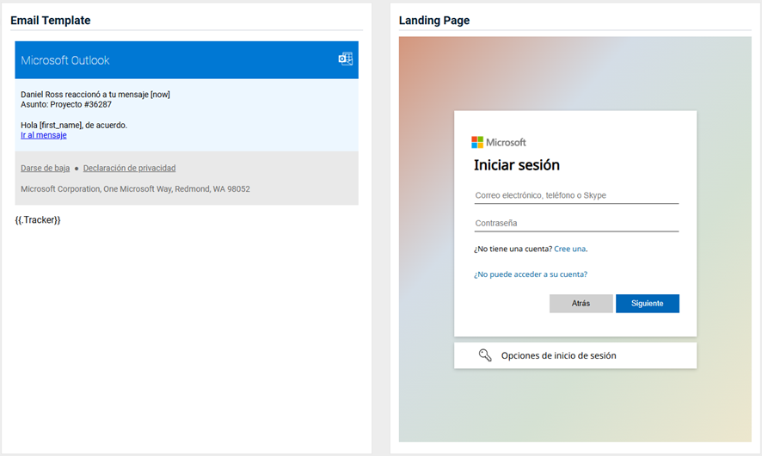762x456 pixels.
Task: Click the 'Landing Page' heading
Action: coord(434,21)
